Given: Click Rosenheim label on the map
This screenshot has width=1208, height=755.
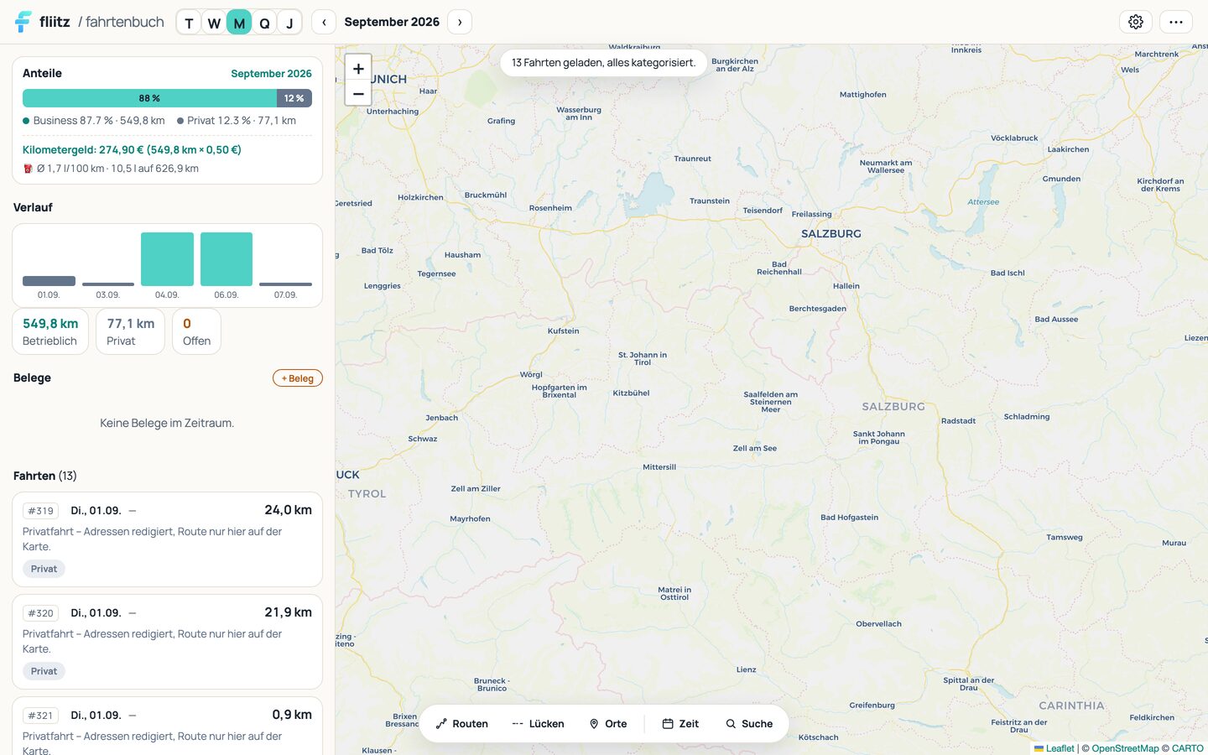Looking at the screenshot, I should click(550, 208).
